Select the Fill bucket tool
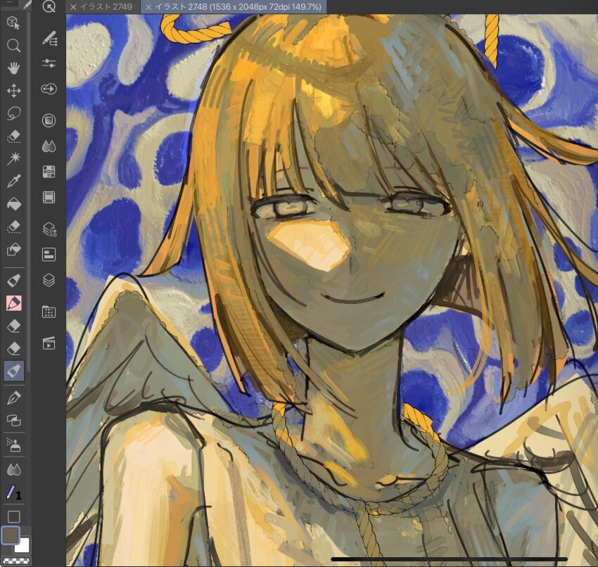This screenshot has width=598, height=567. (x=14, y=203)
